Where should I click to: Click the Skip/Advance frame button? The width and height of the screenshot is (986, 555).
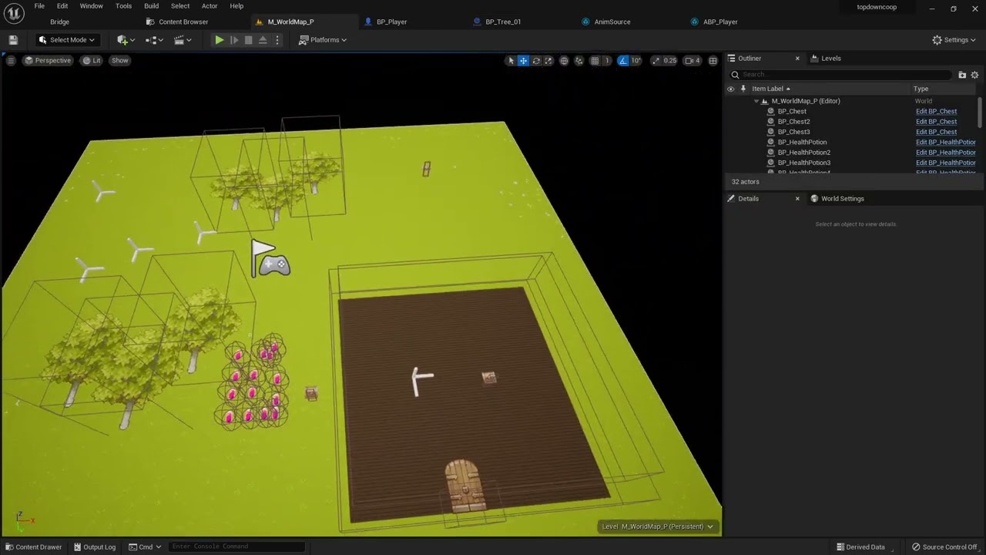[x=234, y=40]
